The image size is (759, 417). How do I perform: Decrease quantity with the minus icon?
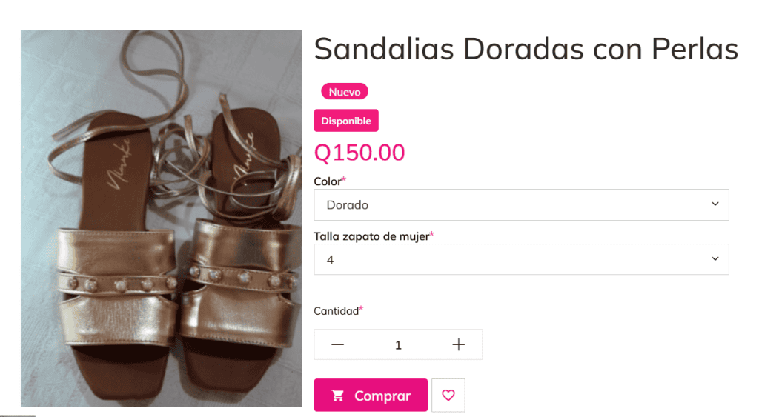pos(337,344)
